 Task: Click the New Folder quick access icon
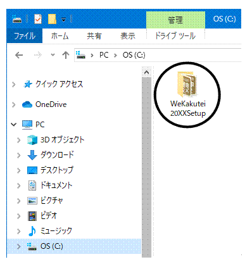(x=52, y=19)
